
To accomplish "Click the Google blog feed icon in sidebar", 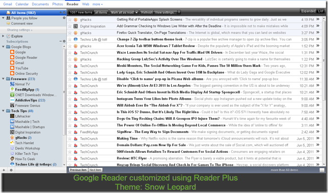I will click(x=12, y=52).
